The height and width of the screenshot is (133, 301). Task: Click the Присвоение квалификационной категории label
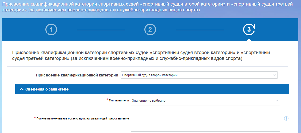pyautogui.click(x=77, y=75)
